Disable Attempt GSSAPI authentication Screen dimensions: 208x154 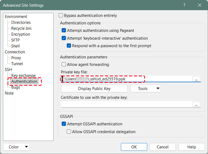pos(64,124)
